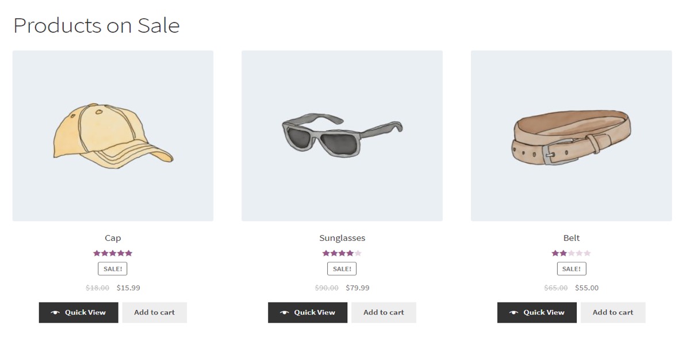Screen dimensions: 690x345
Task: Open the Cap product image
Action: 113,136
